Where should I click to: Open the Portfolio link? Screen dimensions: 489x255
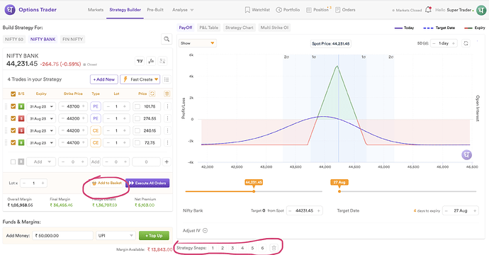[288, 10]
